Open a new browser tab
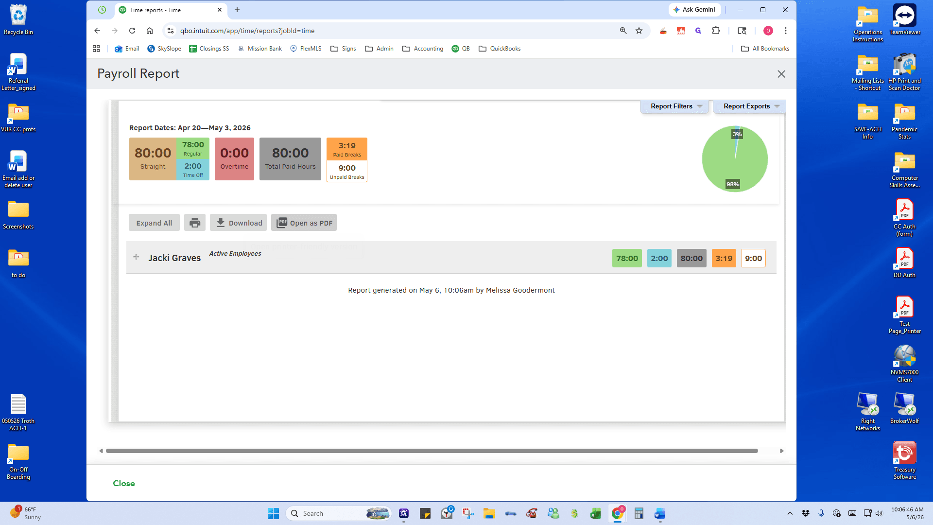Screen dimensions: 933x525 (x=237, y=10)
